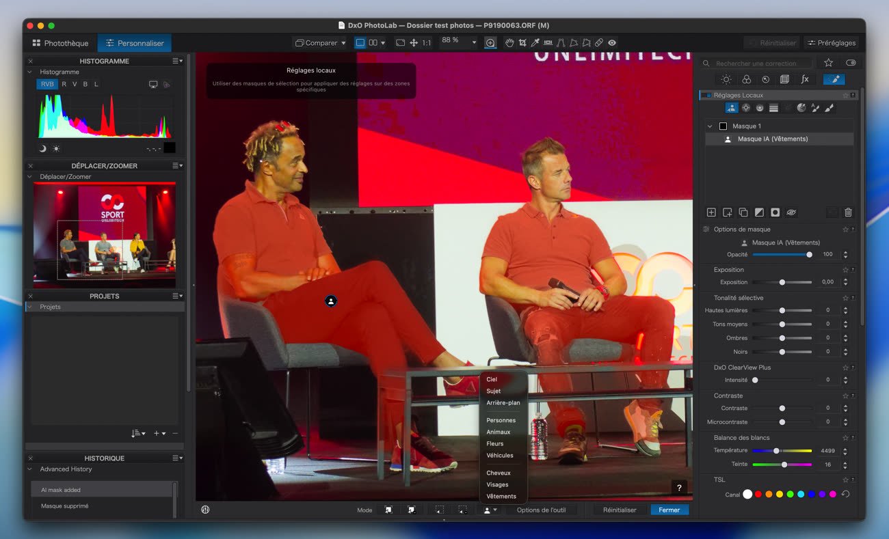Click the AI mask pin on image
Screen dimensions: 889x539
pos(331,301)
